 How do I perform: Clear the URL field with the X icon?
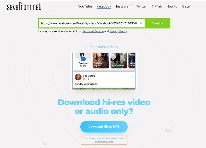coord(141,23)
